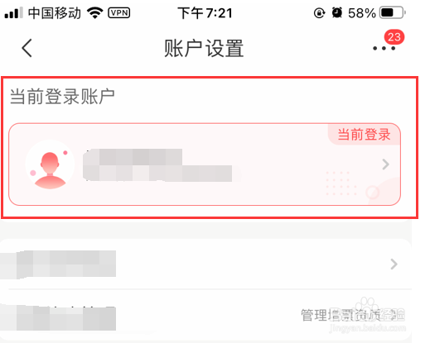
Task: Open 管理增票资质 option
Action: (353, 315)
